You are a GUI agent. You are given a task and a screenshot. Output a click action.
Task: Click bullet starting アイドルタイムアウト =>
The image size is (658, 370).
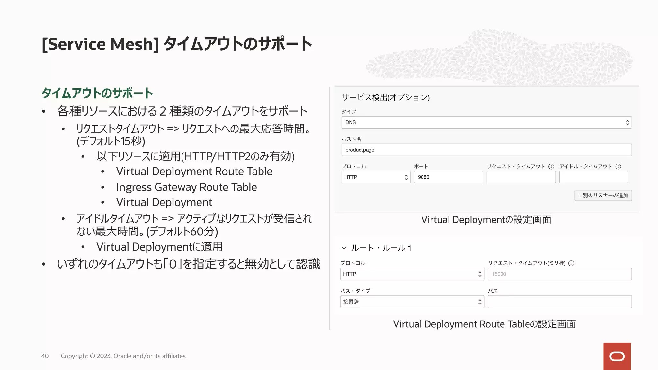194,225
